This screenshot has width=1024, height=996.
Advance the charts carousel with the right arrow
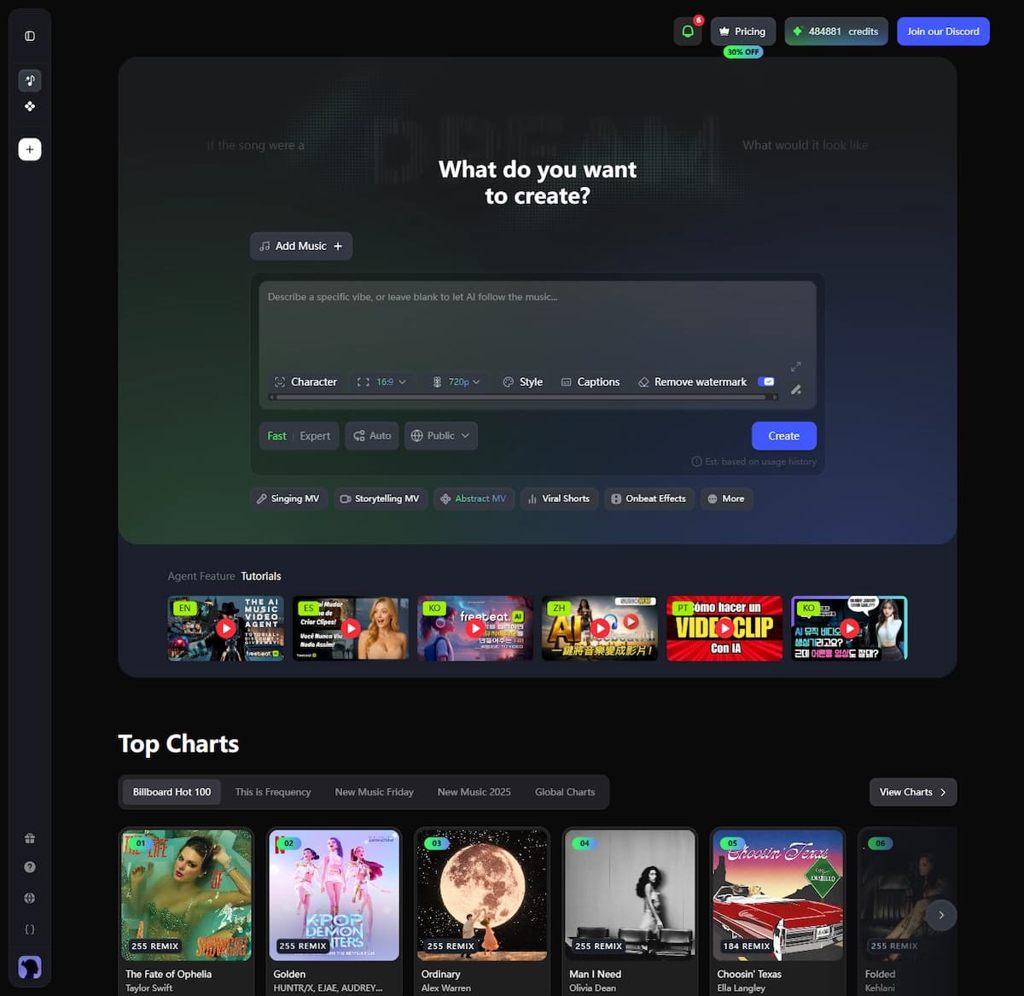tap(941, 915)
